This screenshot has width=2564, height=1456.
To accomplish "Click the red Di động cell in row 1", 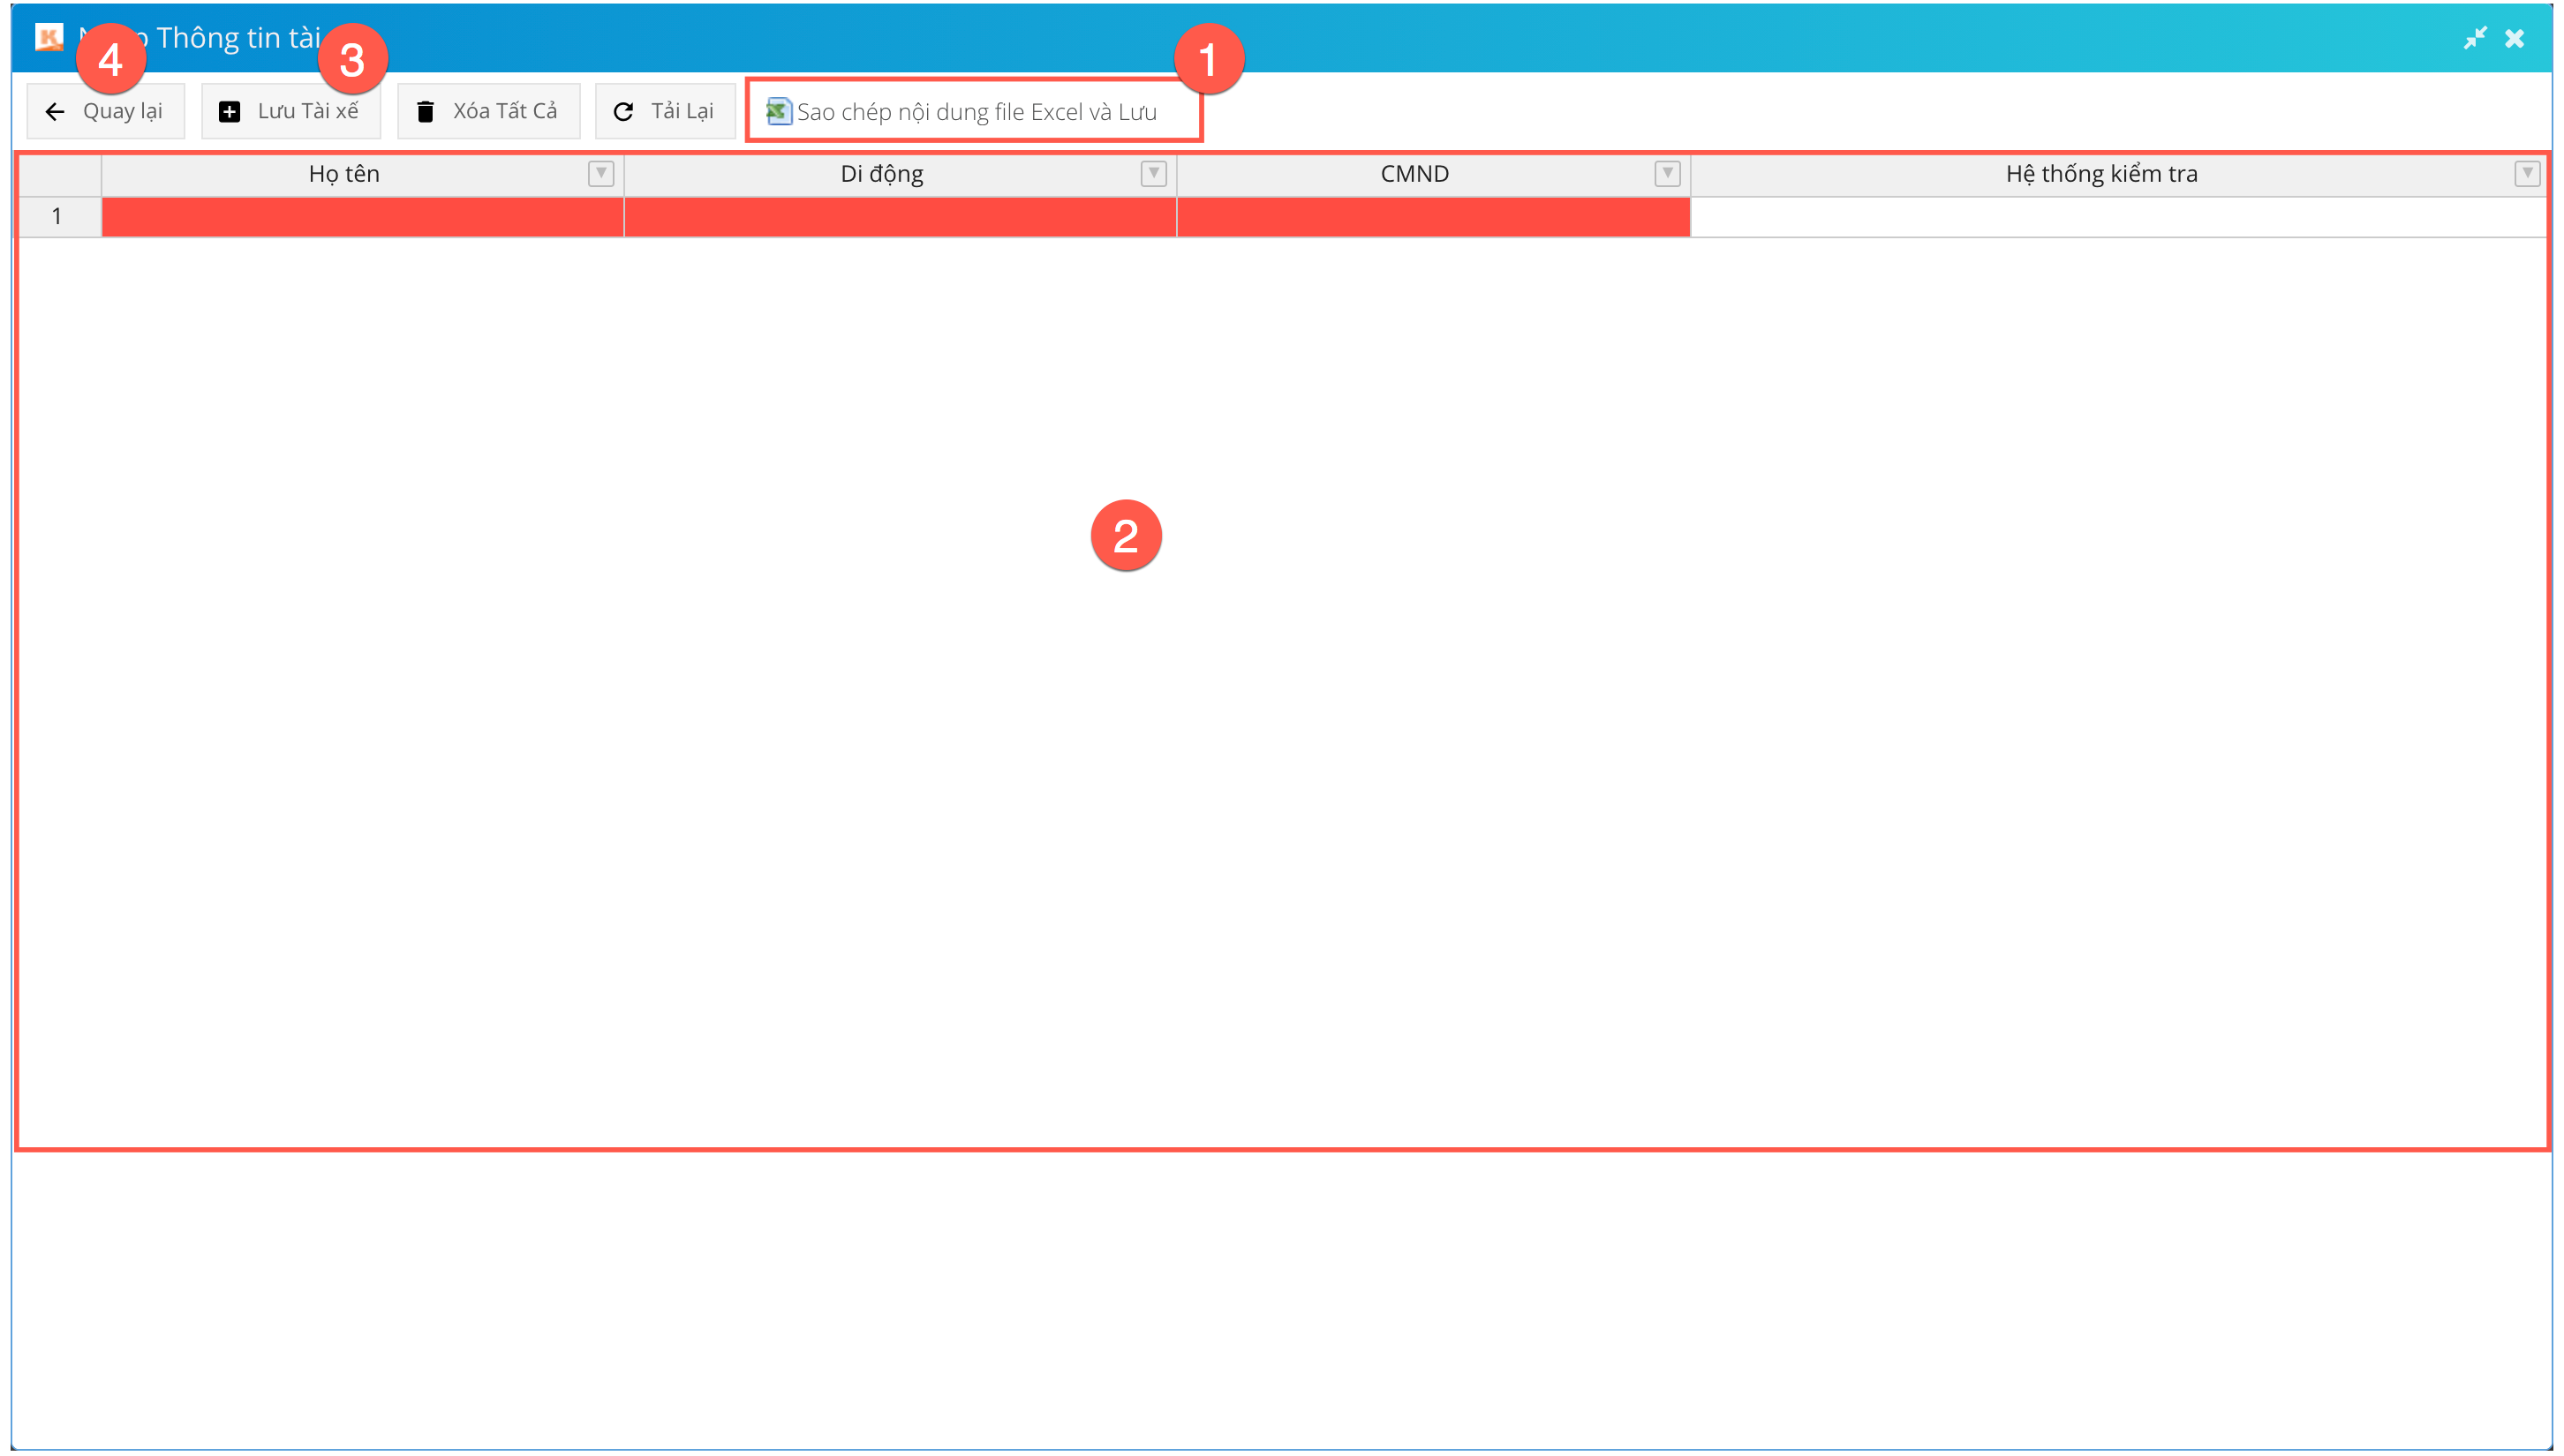I will tap(900, 217).
